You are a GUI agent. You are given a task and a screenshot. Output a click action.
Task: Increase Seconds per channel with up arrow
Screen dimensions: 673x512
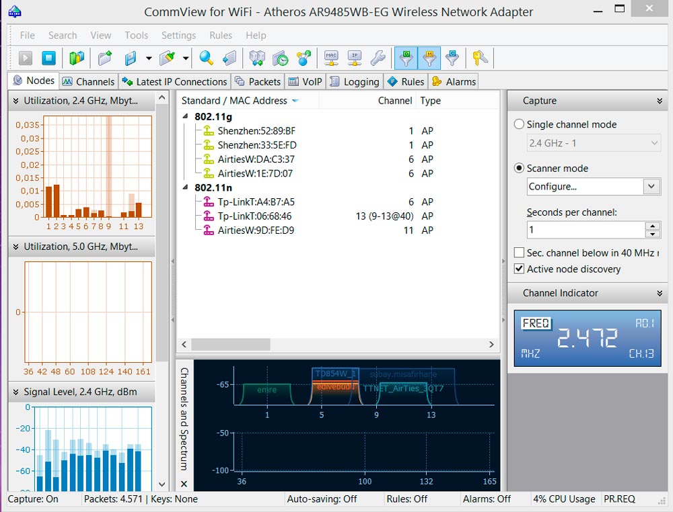click(652, 226)
